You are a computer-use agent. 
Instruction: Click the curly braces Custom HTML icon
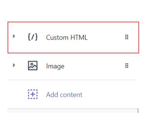coord(33,37)
